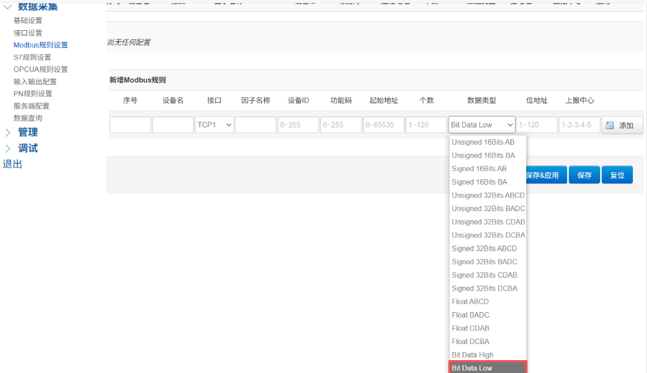This screenshot has height=373, width=647.
Task: Expand the 调试 section
Action: (x=28, y=148)
